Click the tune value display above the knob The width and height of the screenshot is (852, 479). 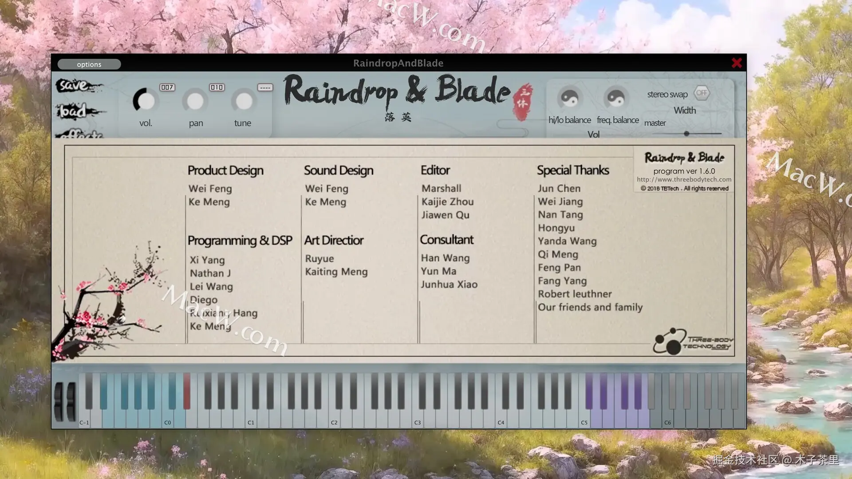pos(265,87)
